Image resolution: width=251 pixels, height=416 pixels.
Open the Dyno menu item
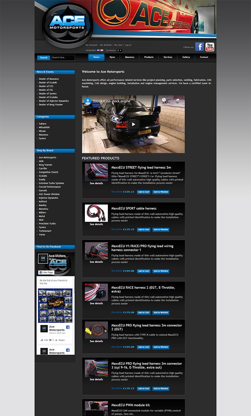pos(112,57)
